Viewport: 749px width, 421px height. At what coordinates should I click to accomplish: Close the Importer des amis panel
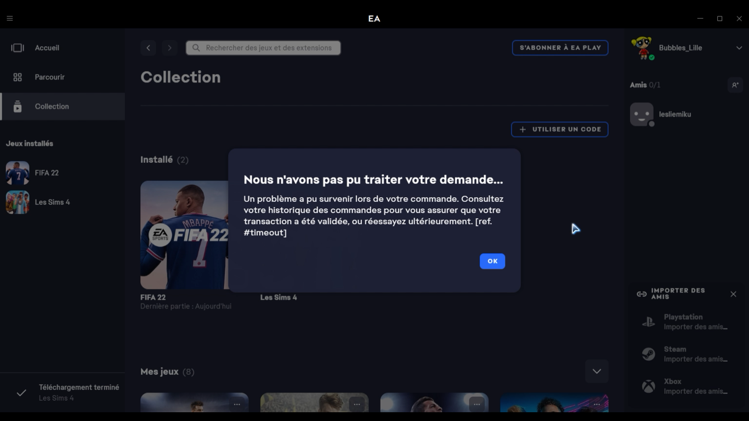coord(734,294)
